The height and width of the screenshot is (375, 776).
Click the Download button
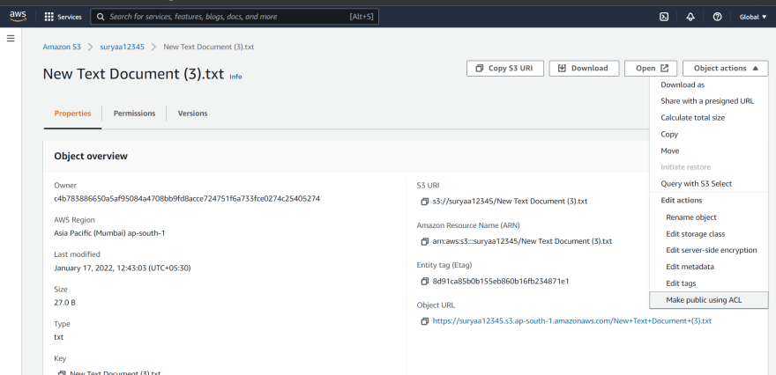584,68
